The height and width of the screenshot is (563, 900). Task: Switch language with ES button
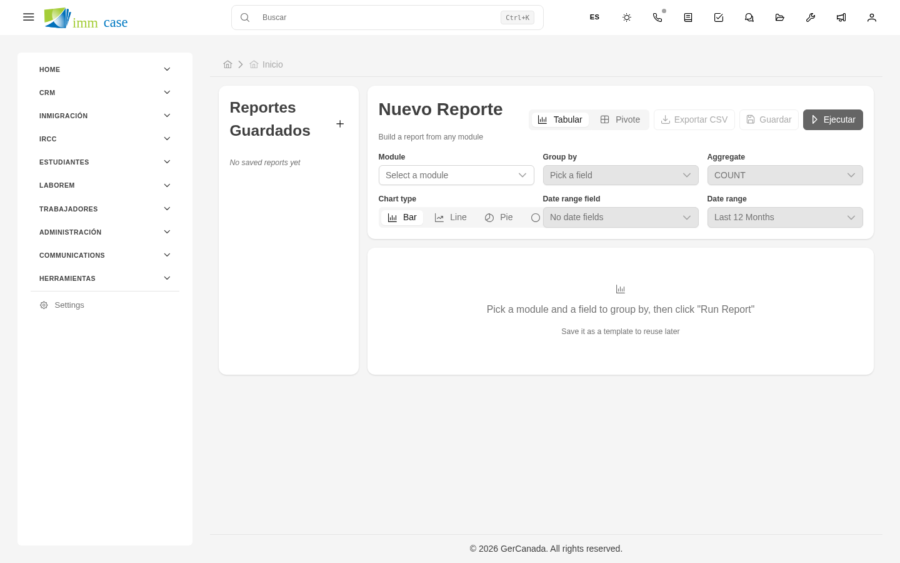594,18
